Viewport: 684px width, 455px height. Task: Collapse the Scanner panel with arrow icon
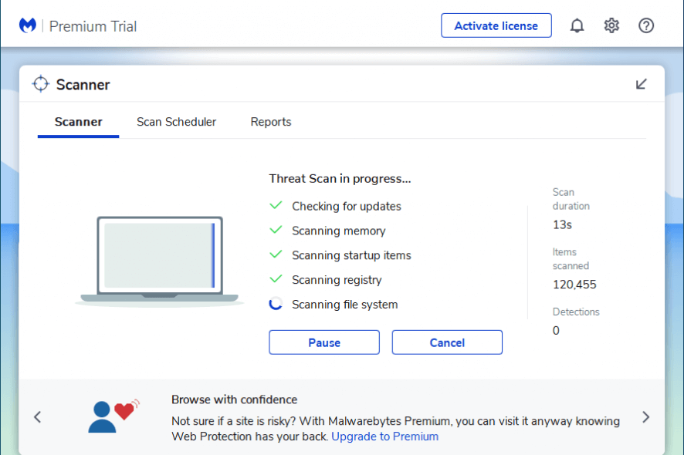click(641, 84)
